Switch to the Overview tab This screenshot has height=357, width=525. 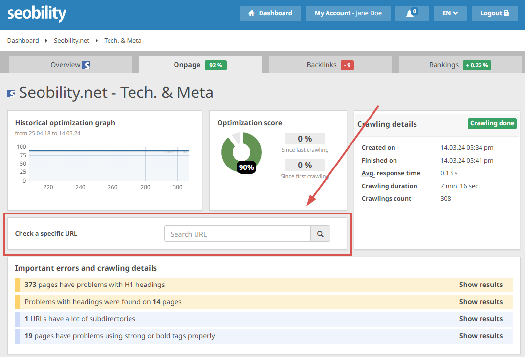click(x=66, y=65)
